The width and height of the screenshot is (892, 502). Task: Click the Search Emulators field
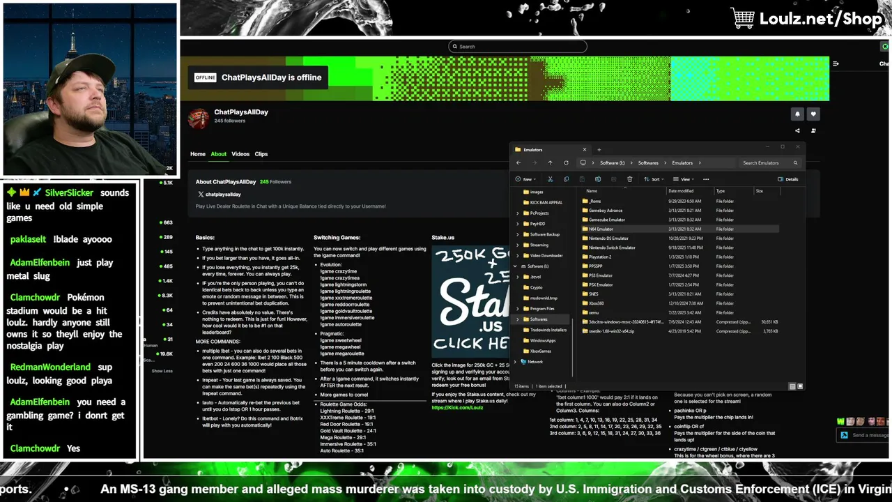[769, 163]
